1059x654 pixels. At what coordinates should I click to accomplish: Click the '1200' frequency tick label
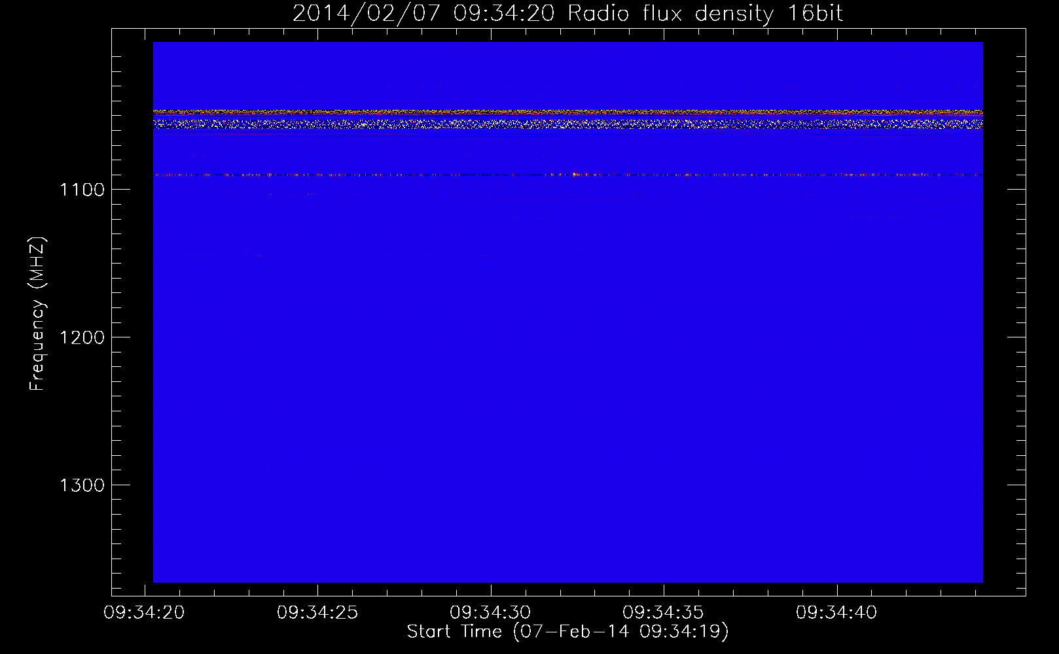[82, 337]
